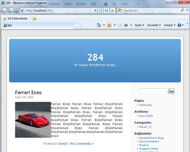Open the search provider dropdown arrow

(187, 10)
